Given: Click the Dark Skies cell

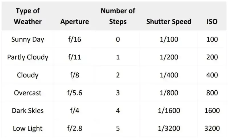Looking at the screenshot, I should click(28, 110).
